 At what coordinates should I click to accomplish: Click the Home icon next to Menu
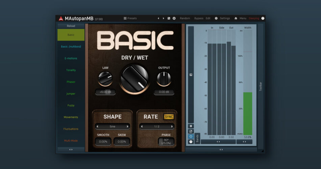(236, 18)
